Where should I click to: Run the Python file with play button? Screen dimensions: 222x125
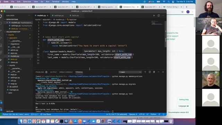(x=154, y=15)
